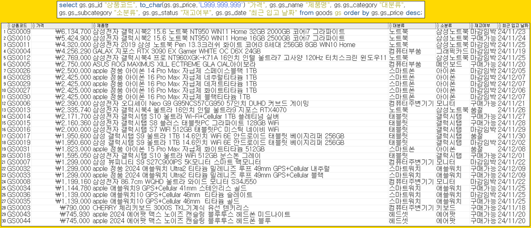Click the sort icon in the 대분류 column header
The image size is (531, 228).
point(391,26)
